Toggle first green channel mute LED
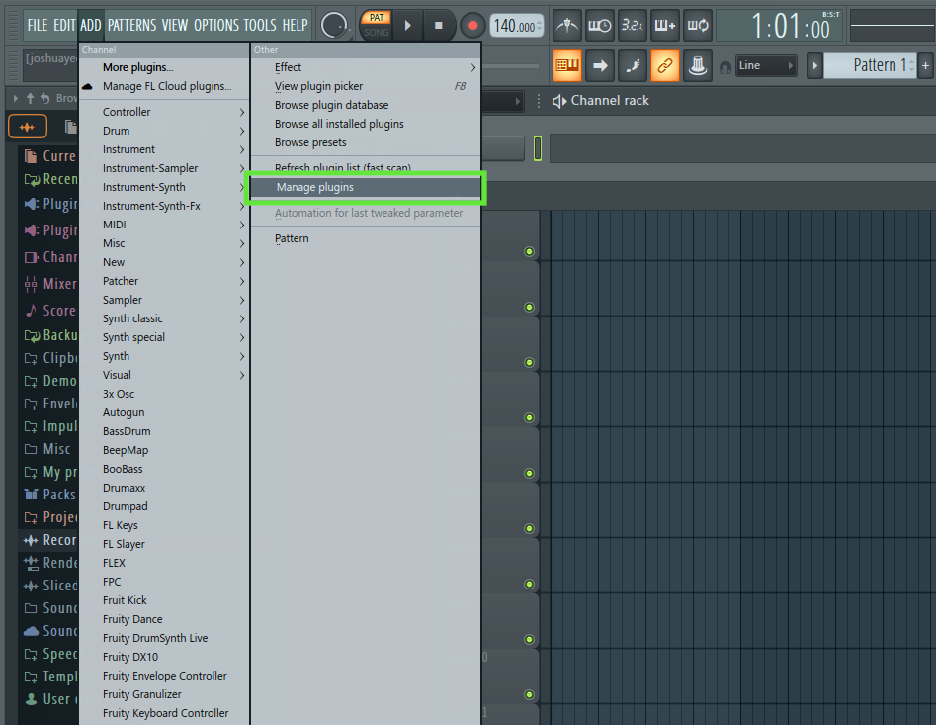 (x=529, y=251)
